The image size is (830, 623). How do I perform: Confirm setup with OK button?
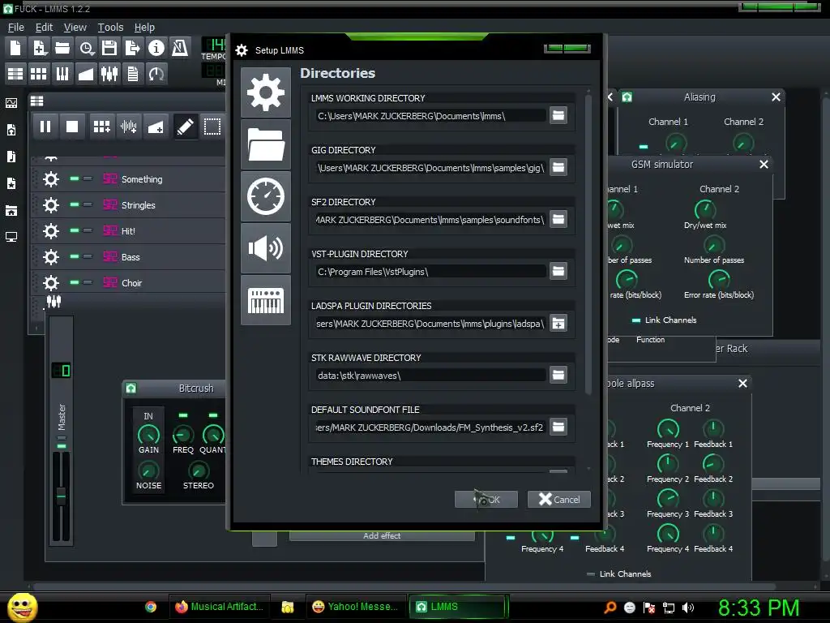pyautogui.click(x=486, y=500)
